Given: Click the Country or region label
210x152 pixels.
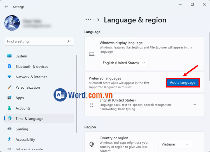Looking at the screenshot, I should click(114, 138).
